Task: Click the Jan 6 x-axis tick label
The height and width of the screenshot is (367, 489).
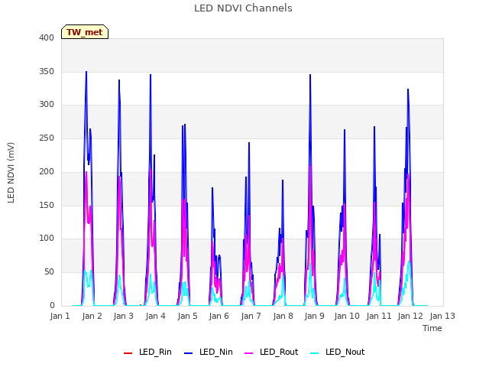Action: coord(219,316)
